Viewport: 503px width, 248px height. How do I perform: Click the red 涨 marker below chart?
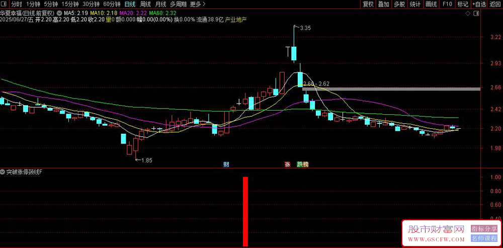(287, 164)
